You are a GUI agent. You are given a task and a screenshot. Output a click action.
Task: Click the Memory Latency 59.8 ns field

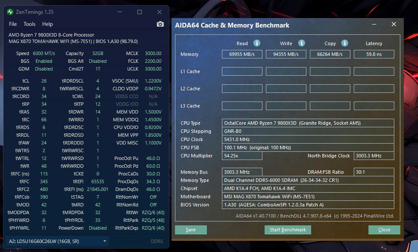(374, 54)
